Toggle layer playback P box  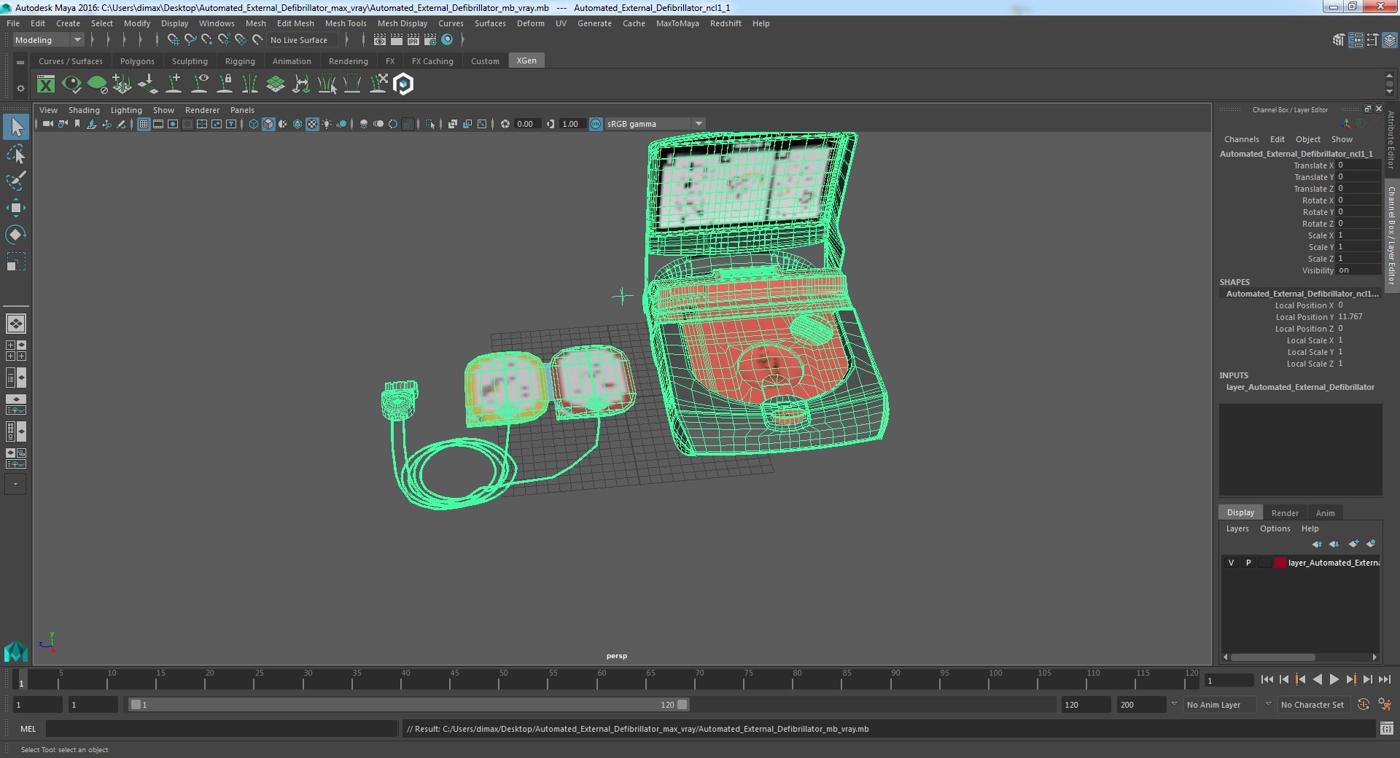click(1248, 563)
